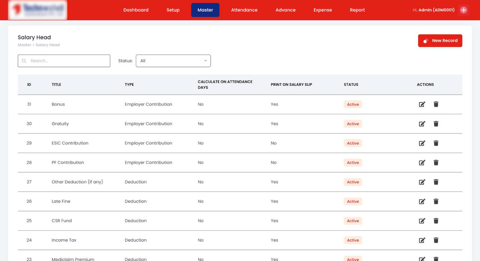The image size is (480, 261).
Task: Edit the ESIC Contribution row
Action: pos(422,143)
